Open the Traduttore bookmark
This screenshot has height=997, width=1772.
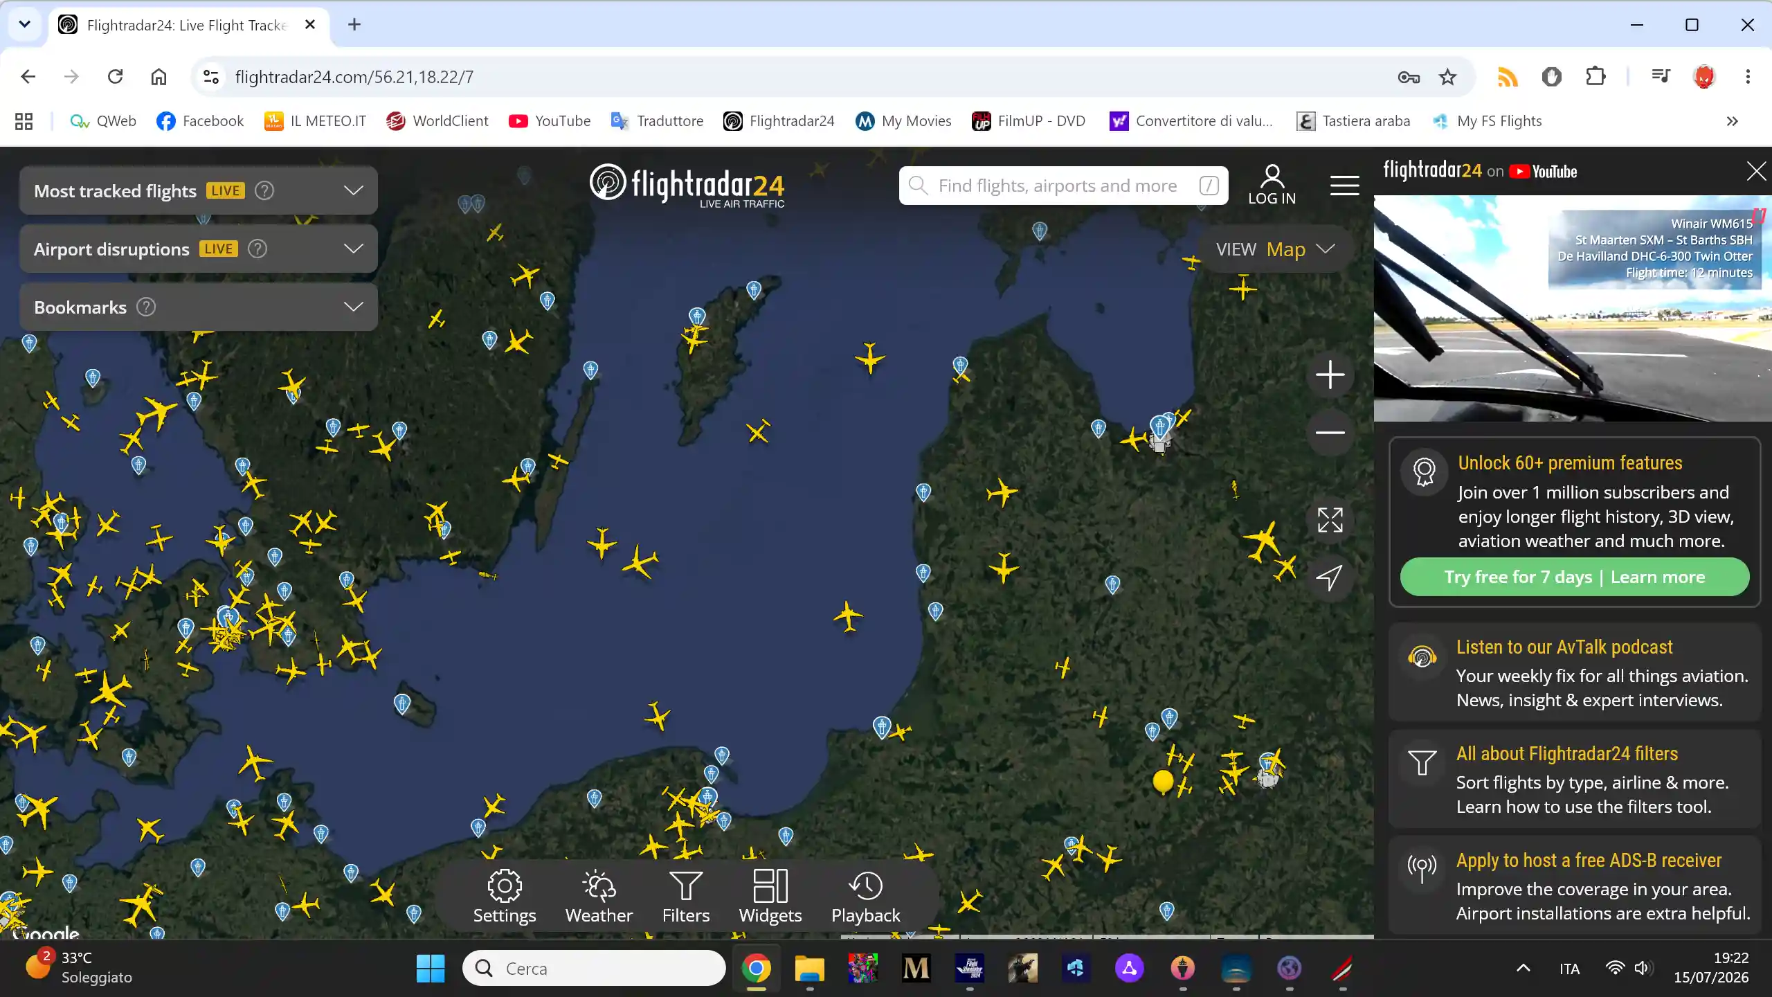tap(657, 121)
